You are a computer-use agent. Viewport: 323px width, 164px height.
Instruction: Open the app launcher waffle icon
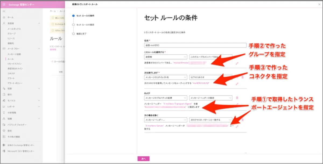click(4, 5)
